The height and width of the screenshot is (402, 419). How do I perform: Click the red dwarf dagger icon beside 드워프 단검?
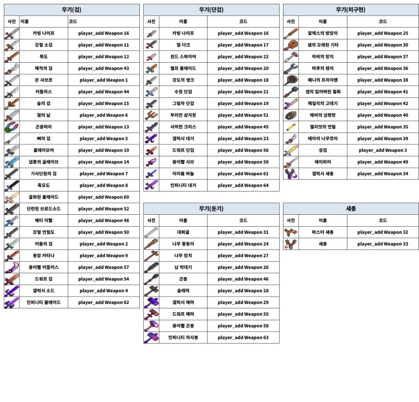coord(151,150)
